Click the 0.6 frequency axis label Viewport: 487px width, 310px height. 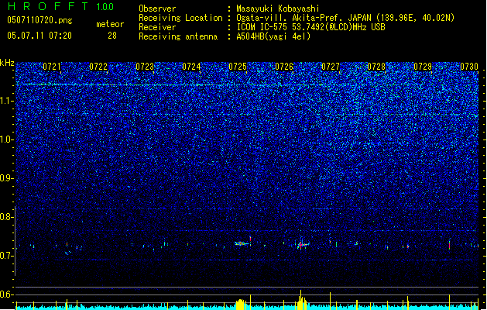tap(7, 294)
